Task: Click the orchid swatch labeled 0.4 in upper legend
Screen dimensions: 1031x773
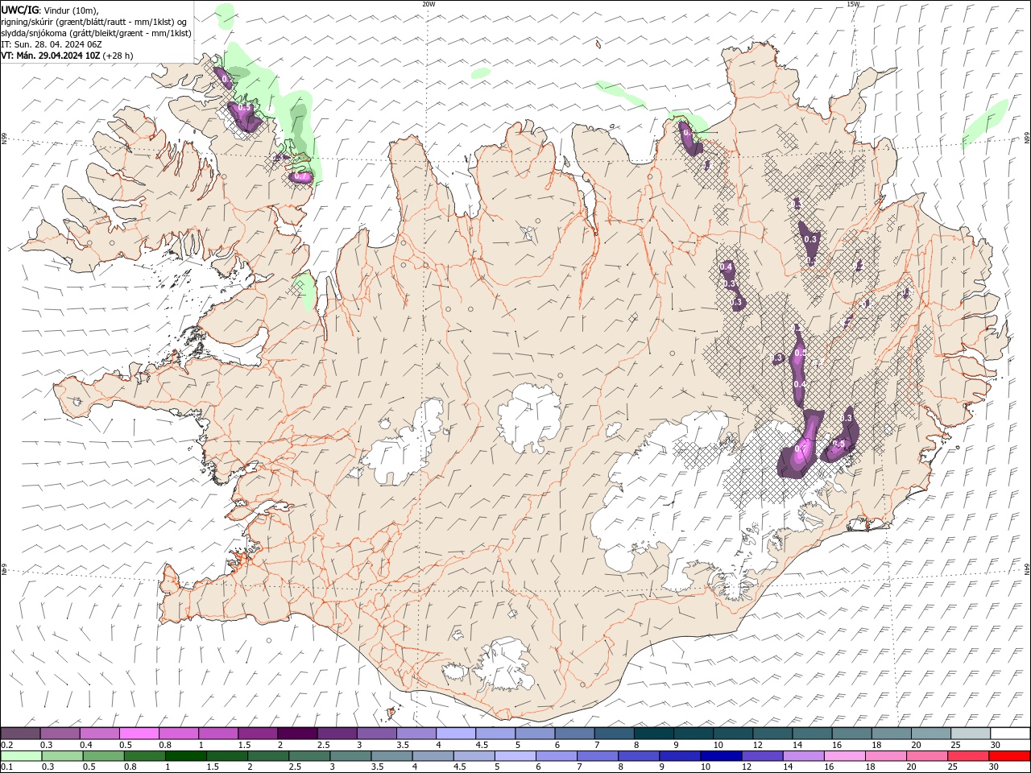Action: (x=100, y=734)
